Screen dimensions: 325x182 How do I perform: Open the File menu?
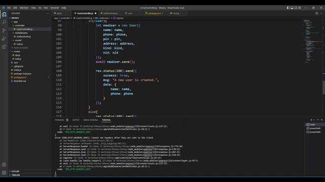click(9, 8)
